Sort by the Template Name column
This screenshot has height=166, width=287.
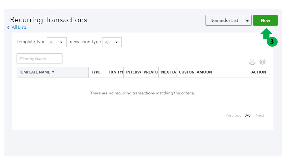click(x=34, y=72)
